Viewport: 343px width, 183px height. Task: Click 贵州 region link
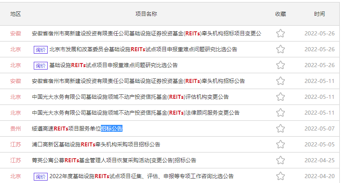(x=15, y=129)
